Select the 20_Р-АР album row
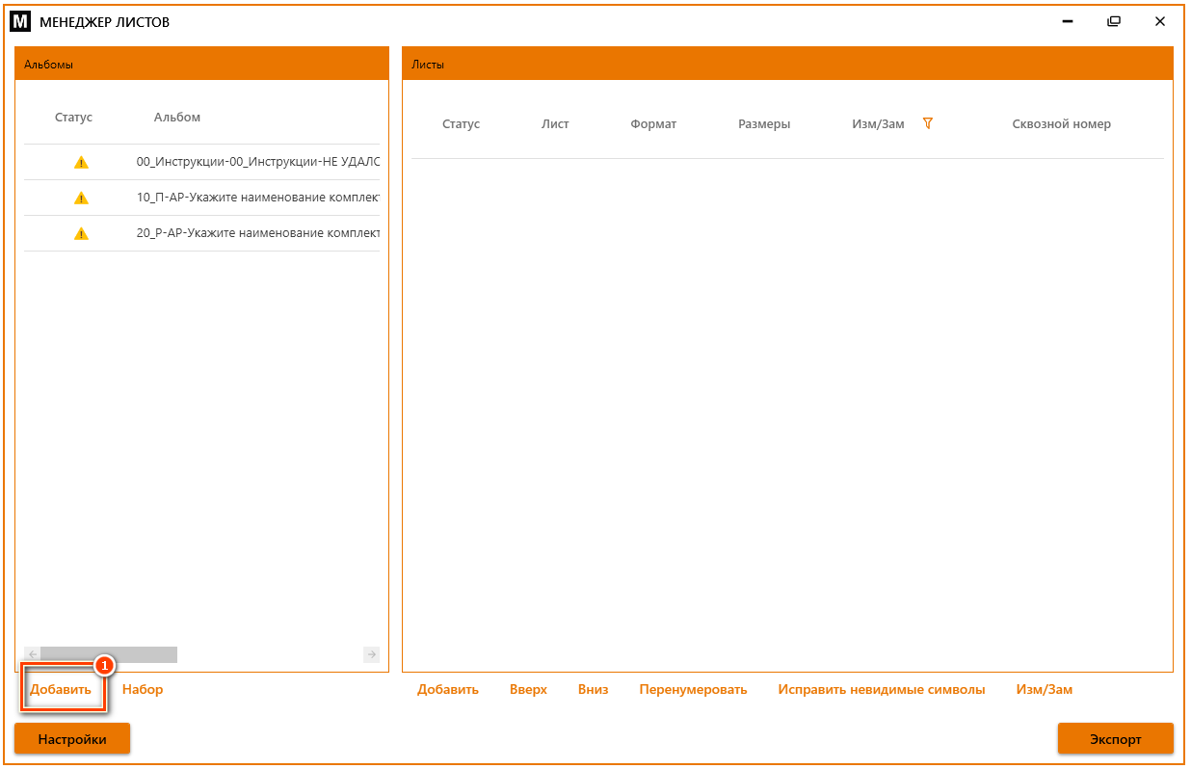1191x769 pixels. [201, 233]
